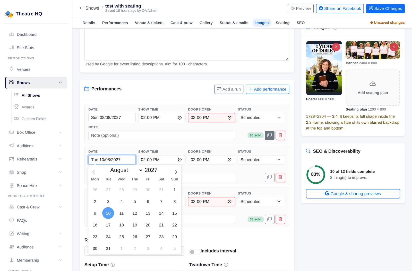Remove the banner image

[394, 47]
